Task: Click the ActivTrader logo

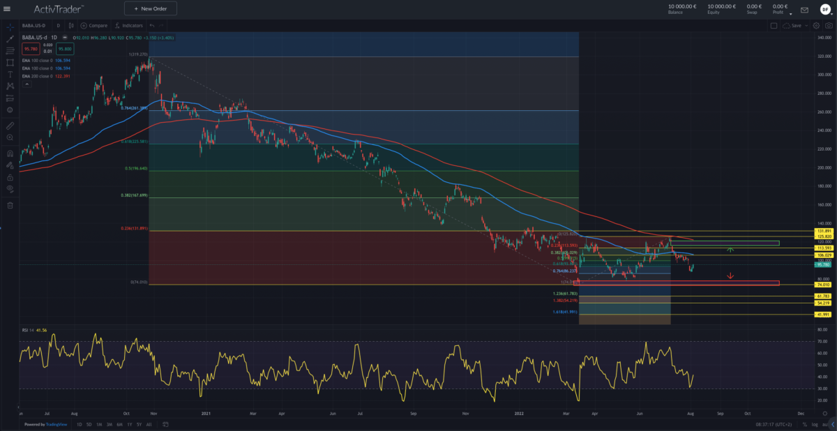Action: (x=59, y=8)
